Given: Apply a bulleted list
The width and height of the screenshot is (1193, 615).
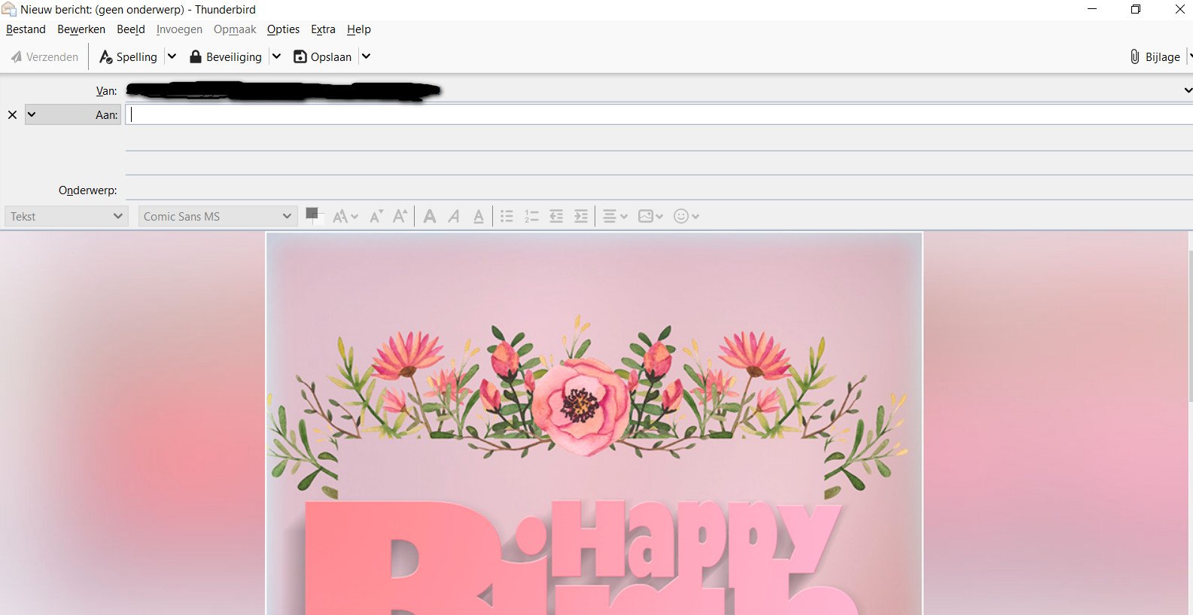Looking at the screenshot, I should pos(507,217).
